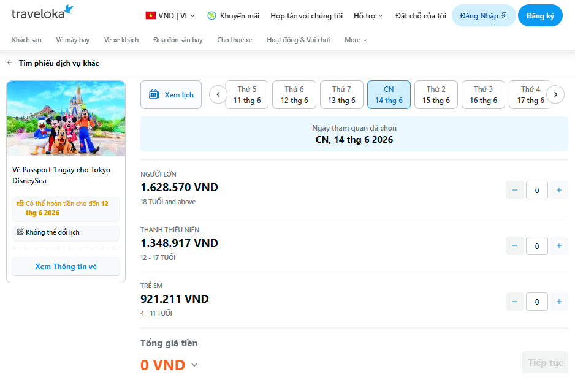The height and width of the screenshot is (388, 575).
Task: Click the Tokyo DisneySea ticket image
Action: 66,118
